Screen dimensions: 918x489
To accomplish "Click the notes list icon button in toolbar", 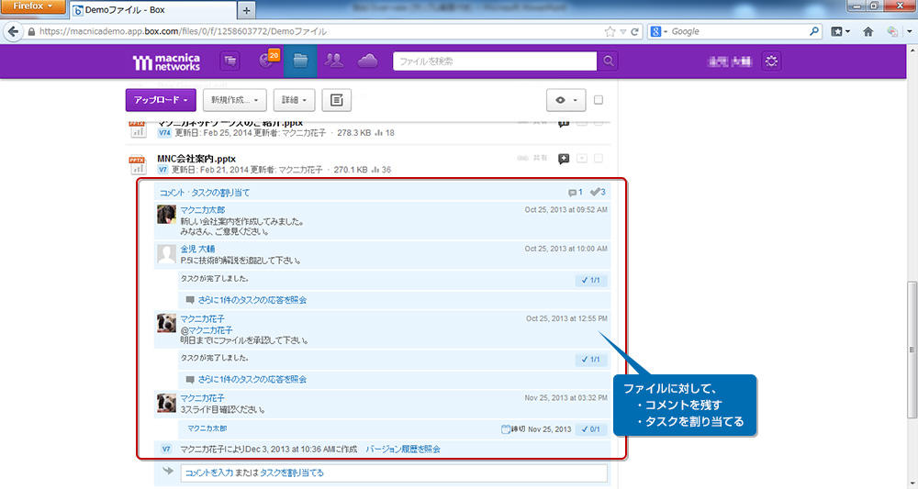I will point(337,100).
